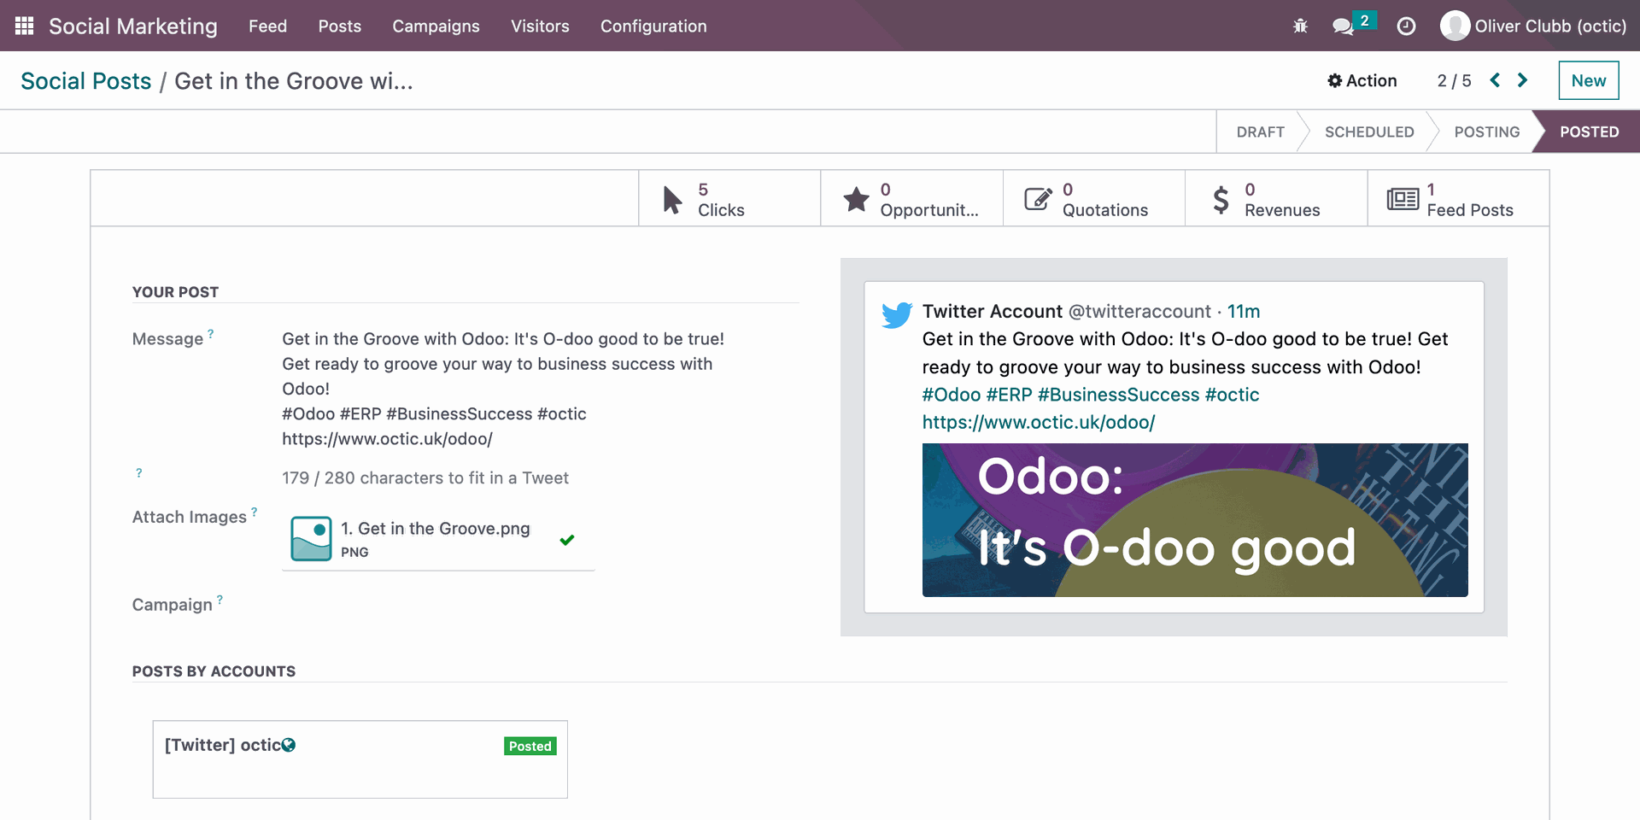Click Oliver Clubb user avatar
This screenshot has height=820, width=1640.
[1455, 26]
